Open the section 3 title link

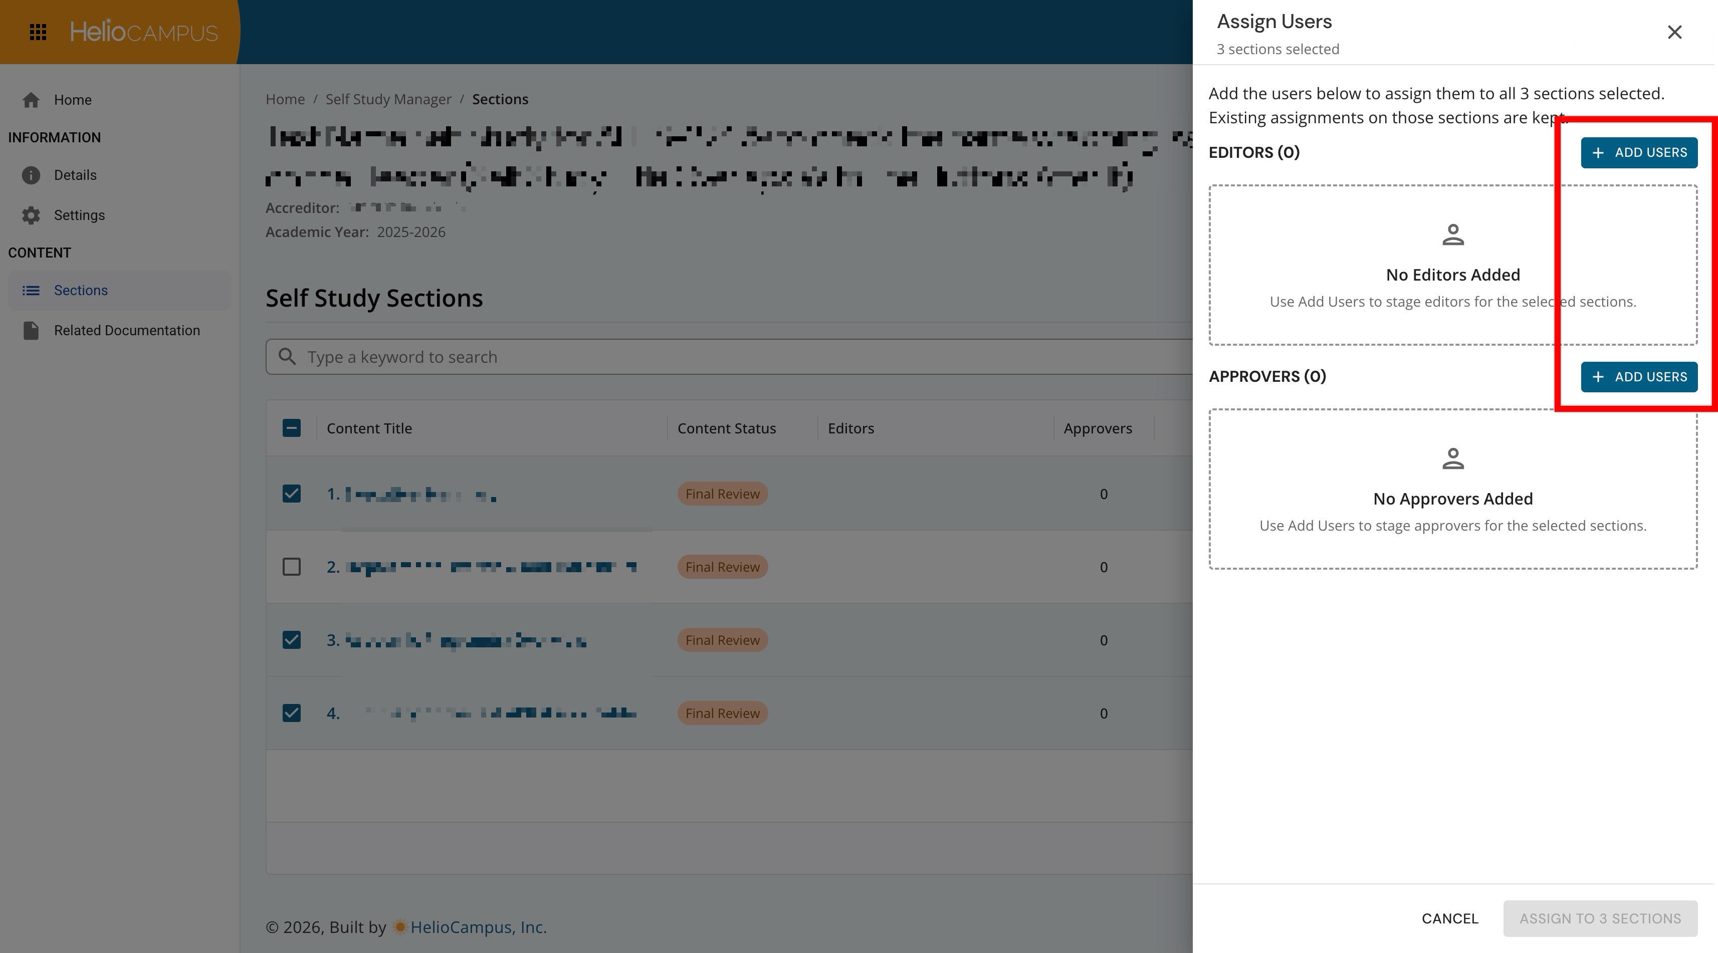coord(456,641)
